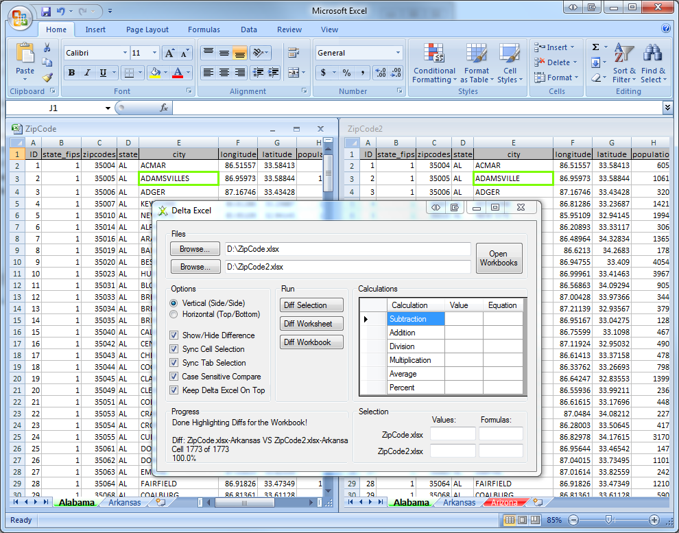
Task: Open Format as Table gallery
Action: click(x=477, y=63)
